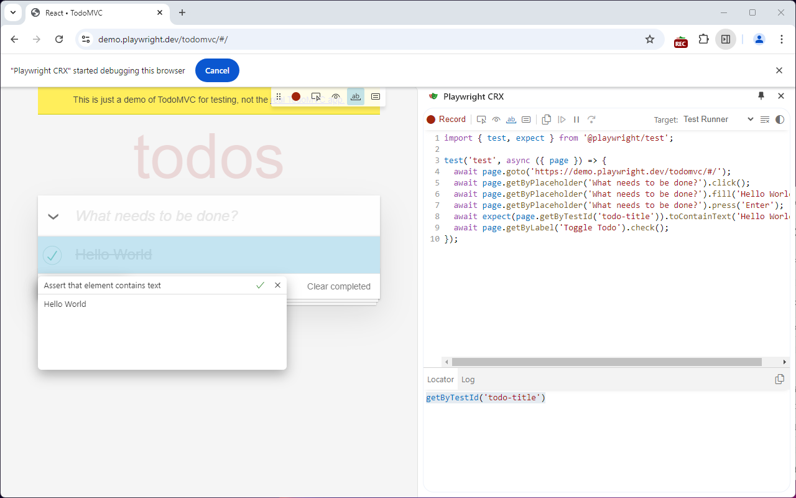Copy the generated code with copy icon
The image size is (796, 498).
[x=547, y=120]
